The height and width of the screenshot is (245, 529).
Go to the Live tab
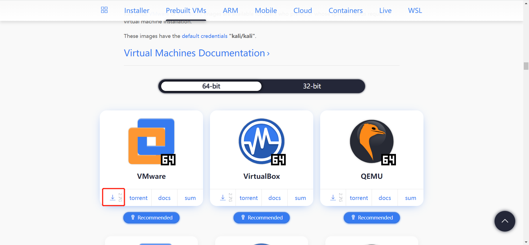click(385, 10)
